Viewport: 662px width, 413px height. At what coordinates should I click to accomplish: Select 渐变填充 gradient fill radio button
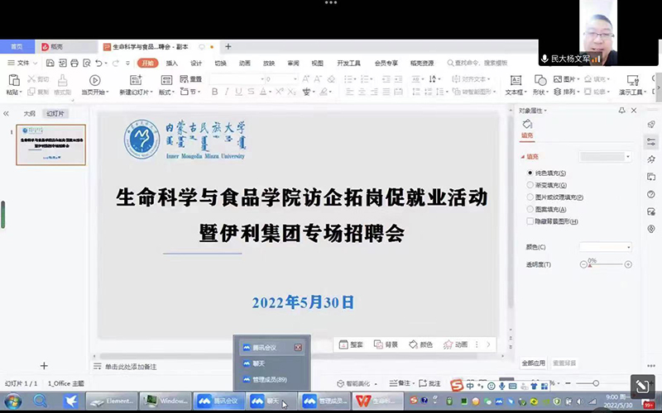pyautogui.click(x=530, y=184)
